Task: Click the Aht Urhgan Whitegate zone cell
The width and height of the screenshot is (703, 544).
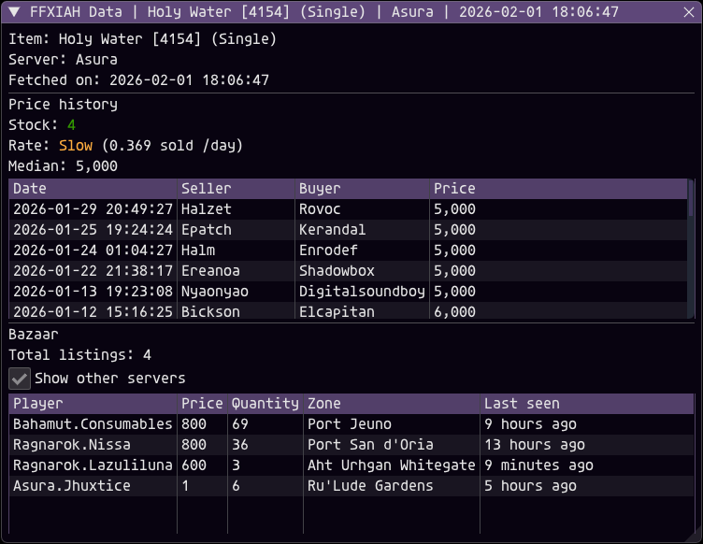Action: pos(391,465)
